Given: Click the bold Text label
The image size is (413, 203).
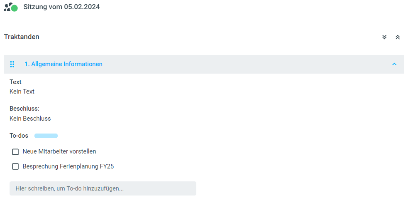Looking at the screenshot, I should click(15, 82).
